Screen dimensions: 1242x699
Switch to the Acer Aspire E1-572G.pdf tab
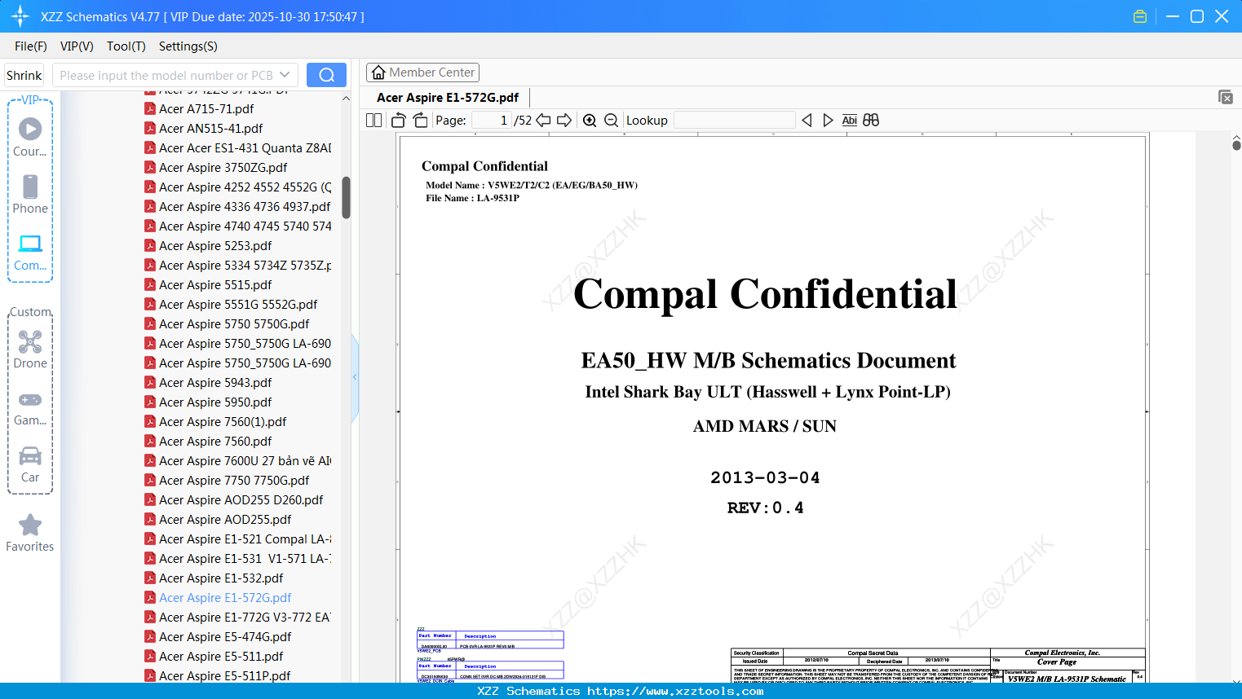tap(448, 98)
